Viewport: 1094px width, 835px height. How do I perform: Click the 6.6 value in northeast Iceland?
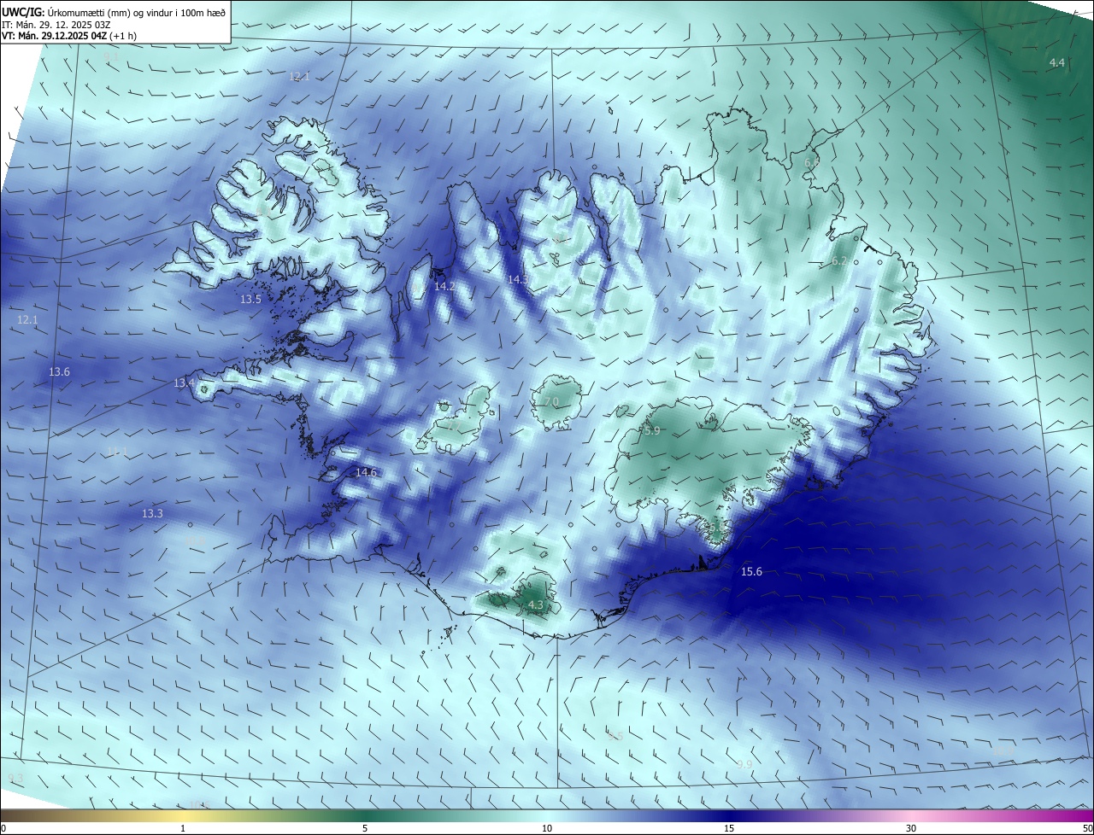pyautogui.click(x=812, y=162)
